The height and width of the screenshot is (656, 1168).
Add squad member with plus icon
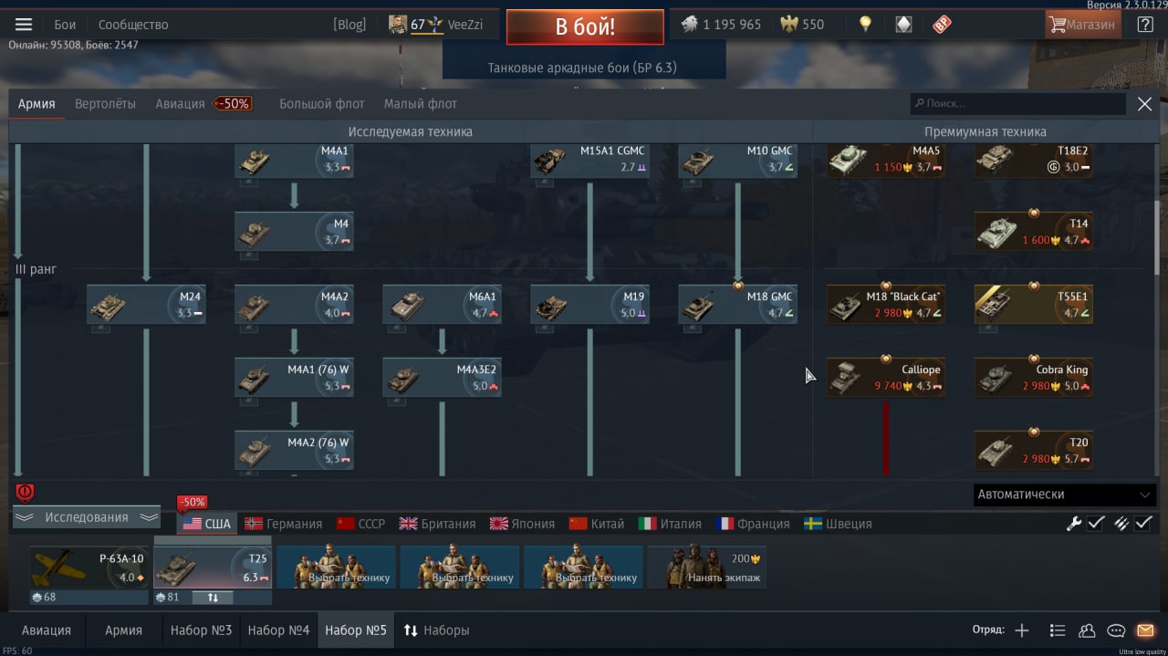(x=1022, y=630)
